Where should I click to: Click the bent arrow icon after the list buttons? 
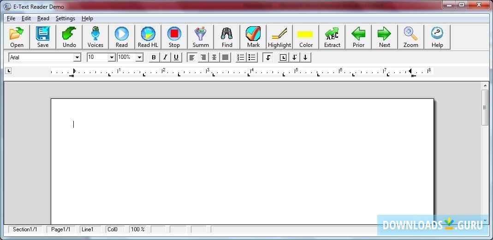click(267, 57)
